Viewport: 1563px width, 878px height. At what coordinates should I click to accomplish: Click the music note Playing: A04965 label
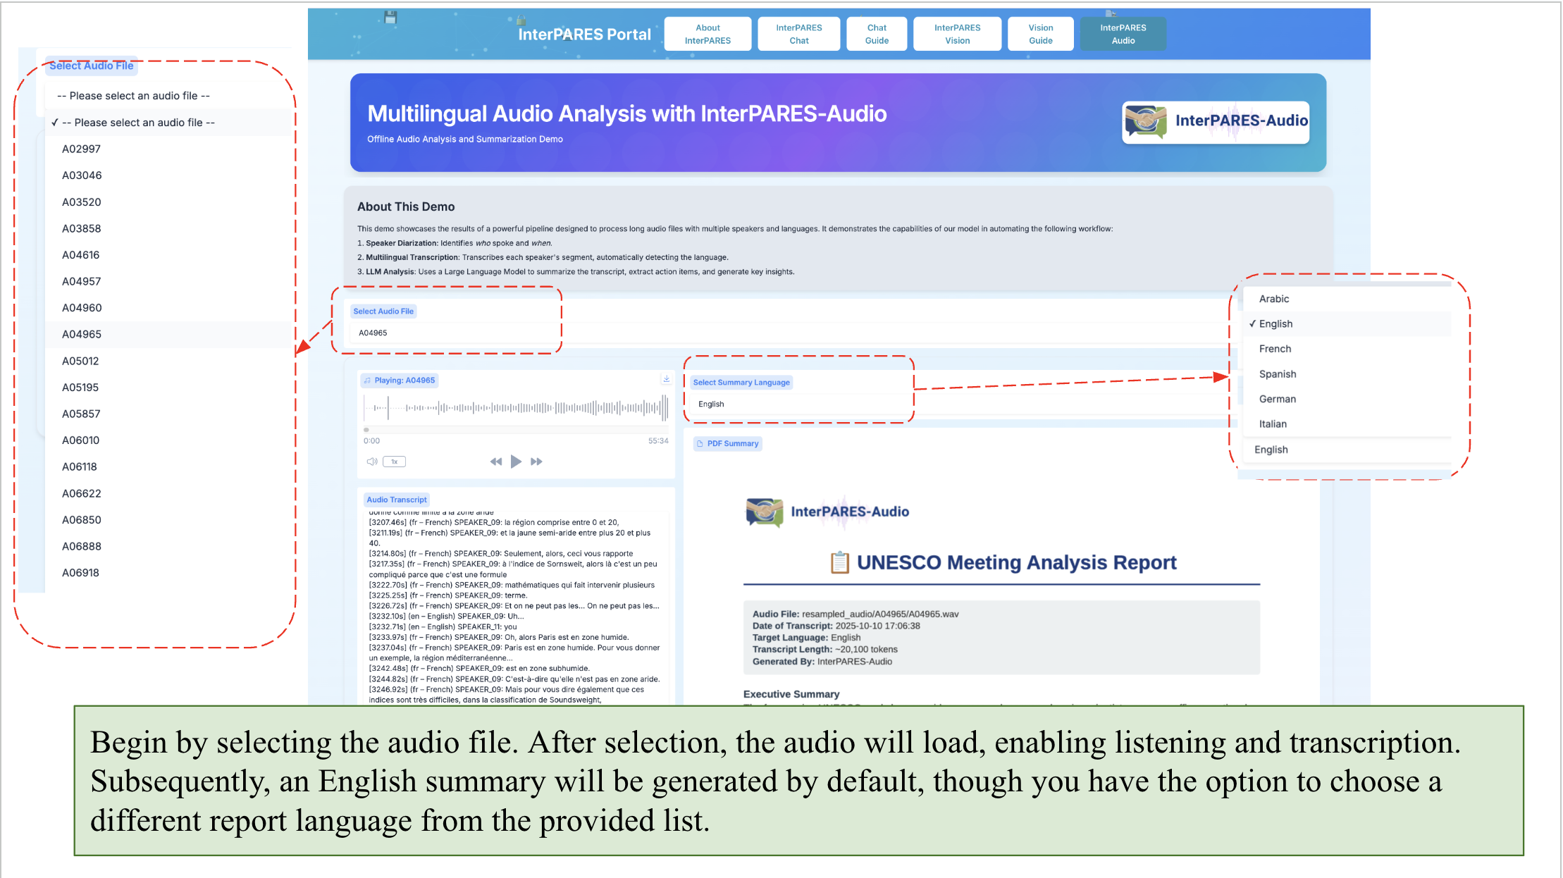pyautogui.click(x=400, y=381)
